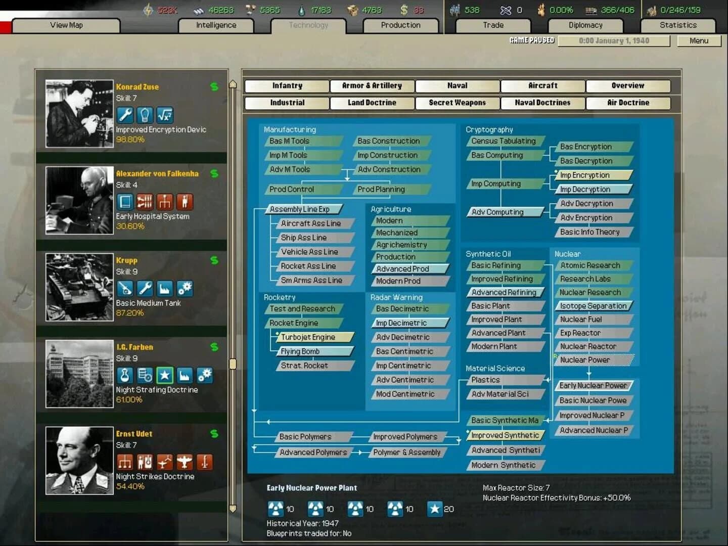Click the square-root mathematics icon on Zuse's research team
This screenshot has height=546, width=728.
166,115
